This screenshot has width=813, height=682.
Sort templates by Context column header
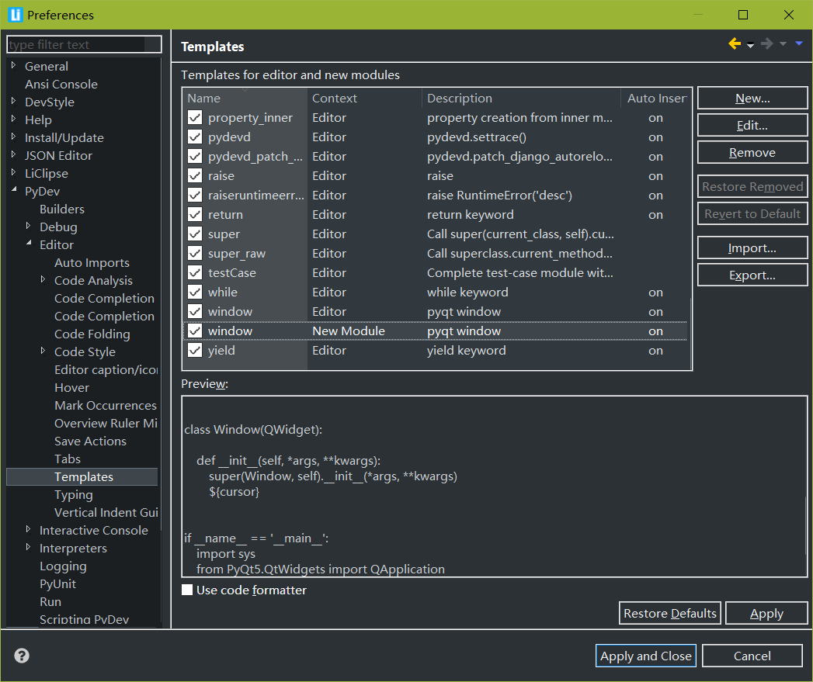[364, 98]
